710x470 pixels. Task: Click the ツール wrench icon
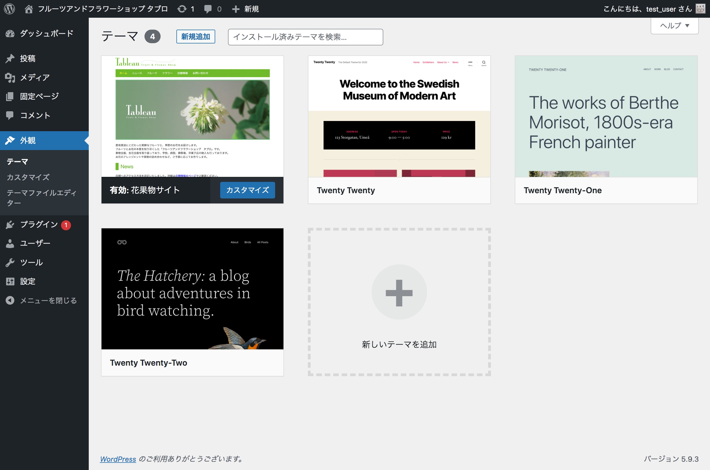pos(10,263)
